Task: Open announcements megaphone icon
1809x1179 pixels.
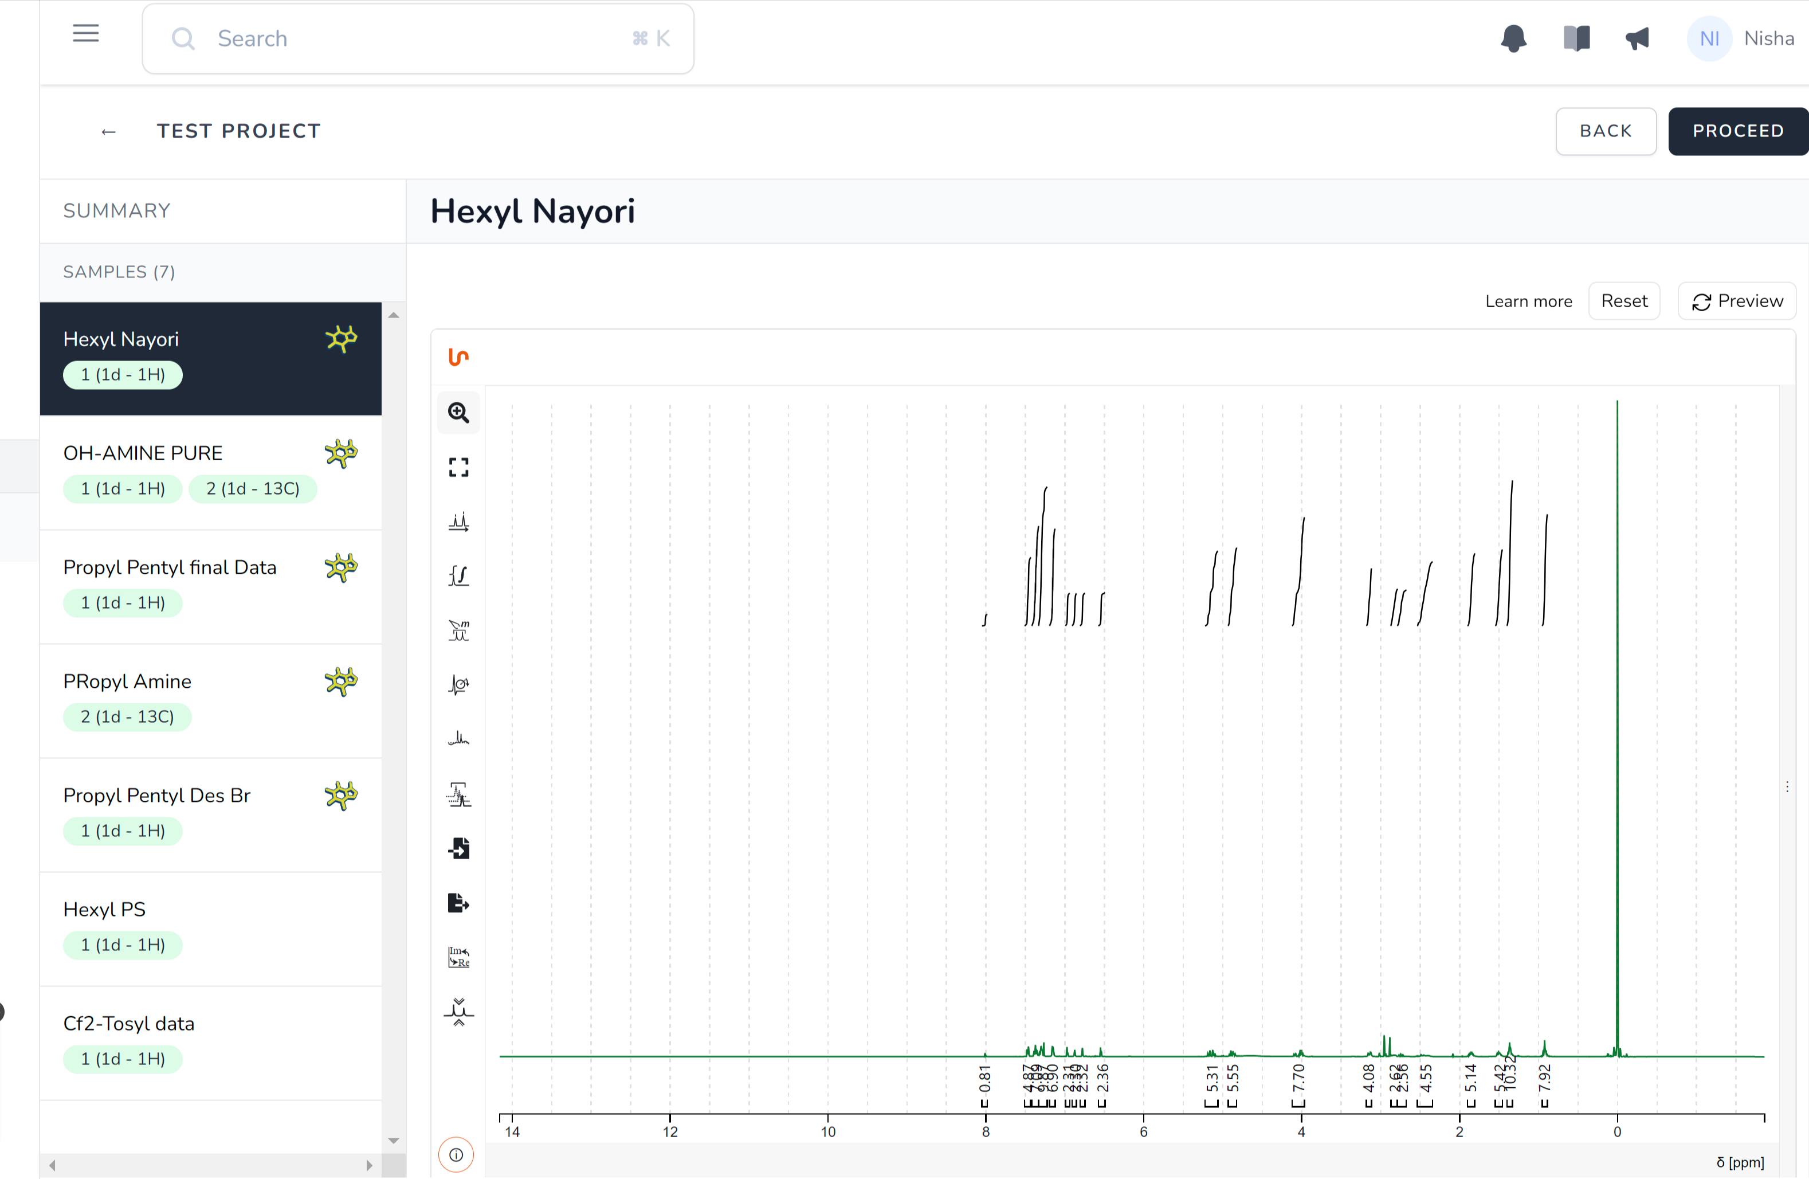Action: pyautogui.click(x=1637, y=38)
